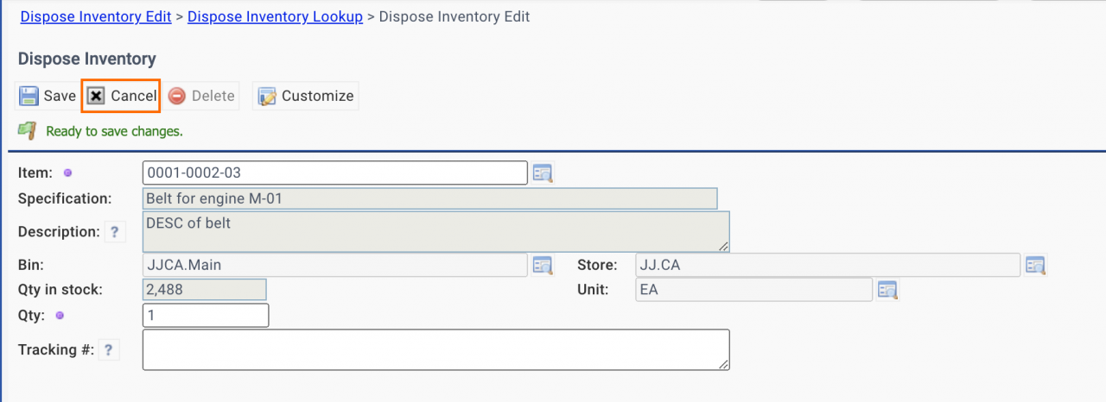The image size is (1106, 402).
Task: Focus the Qty input field
Action: point(206,316)
